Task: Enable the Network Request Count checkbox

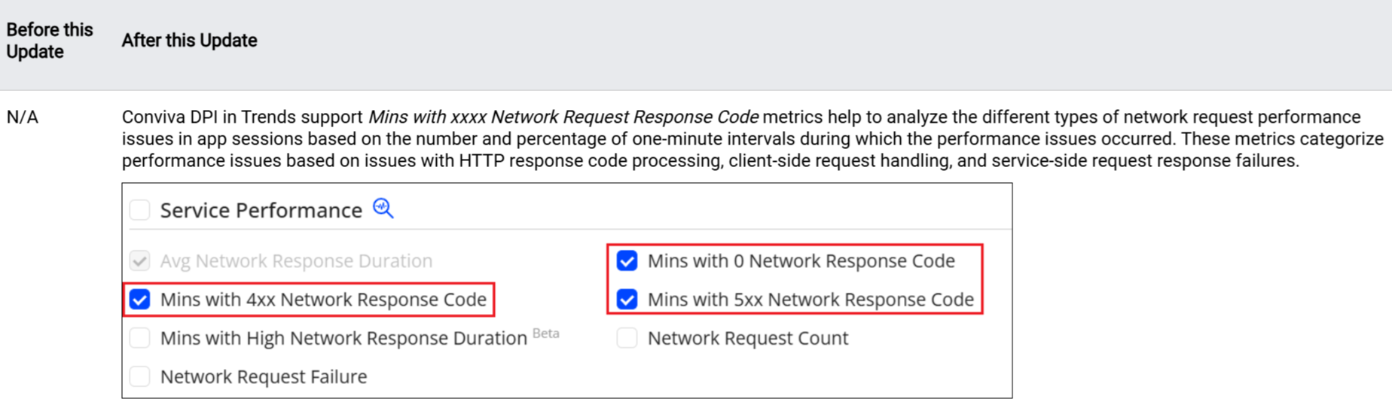Action: click(x=627, y=338)
